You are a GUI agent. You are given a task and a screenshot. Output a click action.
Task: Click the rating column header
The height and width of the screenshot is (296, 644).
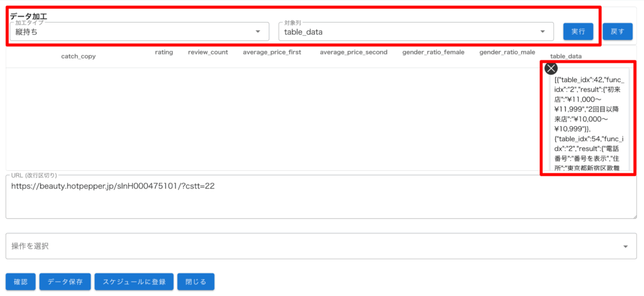[164, 52]
